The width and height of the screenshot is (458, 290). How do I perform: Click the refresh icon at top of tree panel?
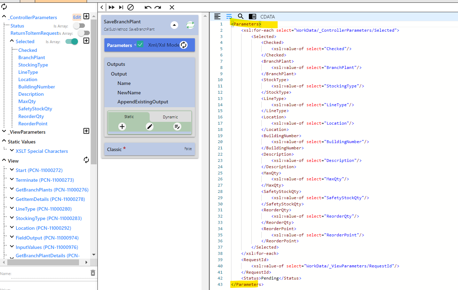(4, 7)
